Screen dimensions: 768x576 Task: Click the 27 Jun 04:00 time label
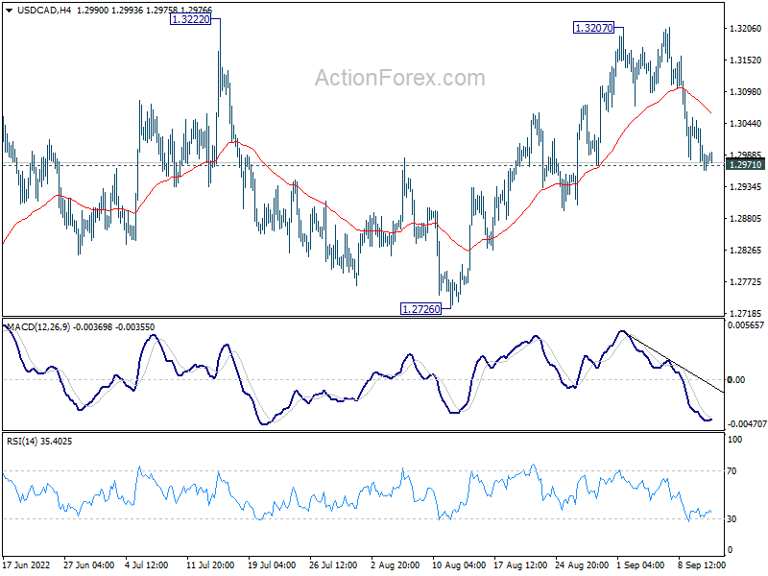tap(88, 564)
